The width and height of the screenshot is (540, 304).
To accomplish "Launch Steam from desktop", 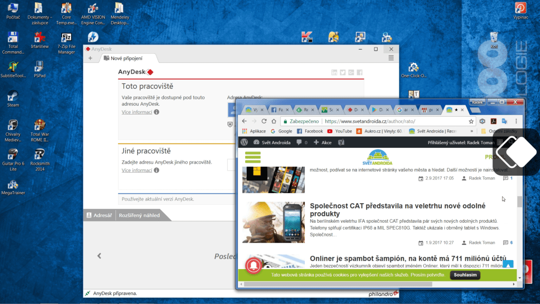I will (13, 99).
